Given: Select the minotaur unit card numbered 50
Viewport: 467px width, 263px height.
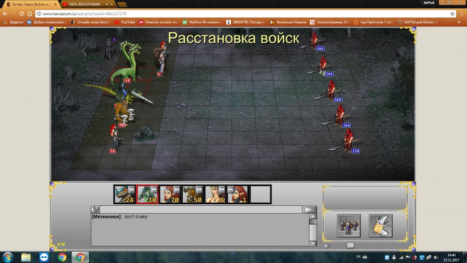Looking at the screenshot, I should pyautogui.click(x=193, y=194).
